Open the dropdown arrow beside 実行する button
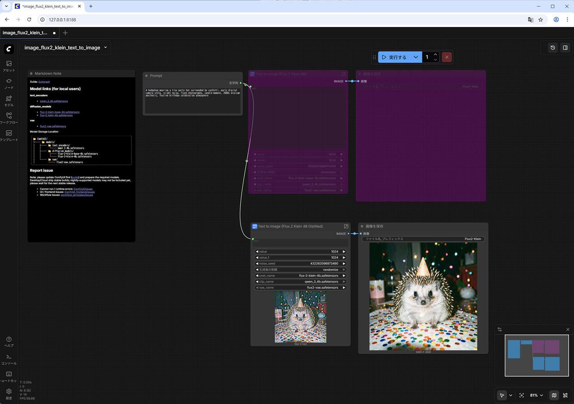 pos(416,57)
